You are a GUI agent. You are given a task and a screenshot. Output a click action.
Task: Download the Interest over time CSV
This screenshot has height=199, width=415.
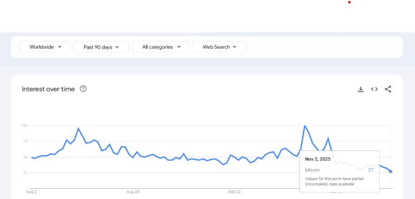coord(360,89)
